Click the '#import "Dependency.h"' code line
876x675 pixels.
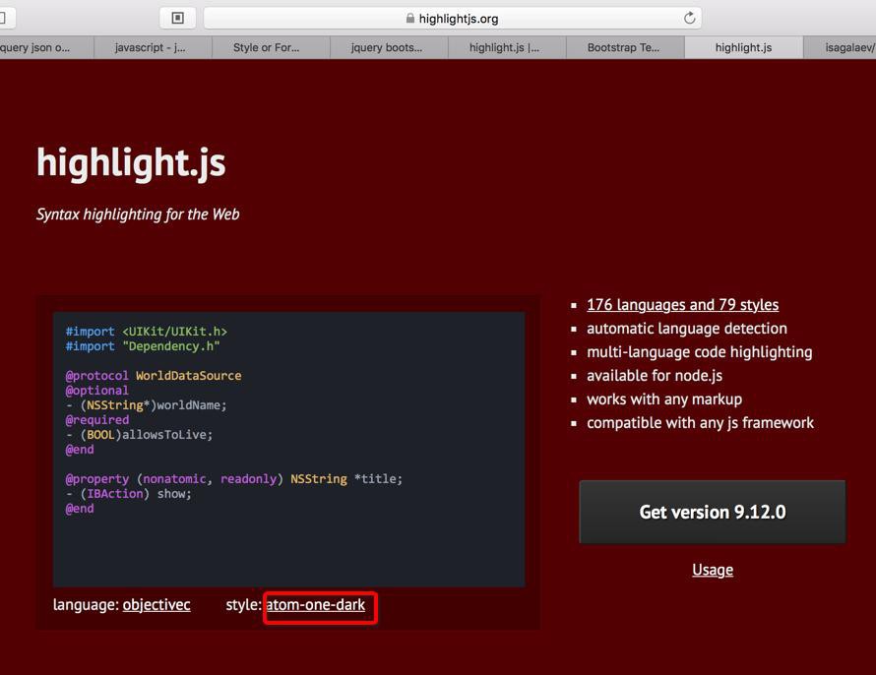coord(143,346)
